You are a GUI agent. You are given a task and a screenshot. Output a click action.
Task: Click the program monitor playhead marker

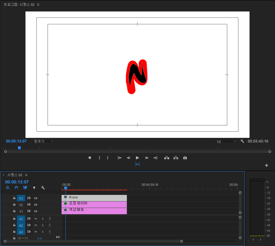tap(19, 148)
